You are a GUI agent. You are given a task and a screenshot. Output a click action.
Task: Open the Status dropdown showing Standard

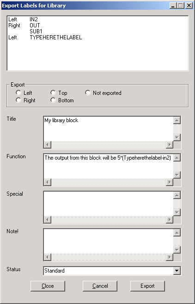click(x=112, y=271)
